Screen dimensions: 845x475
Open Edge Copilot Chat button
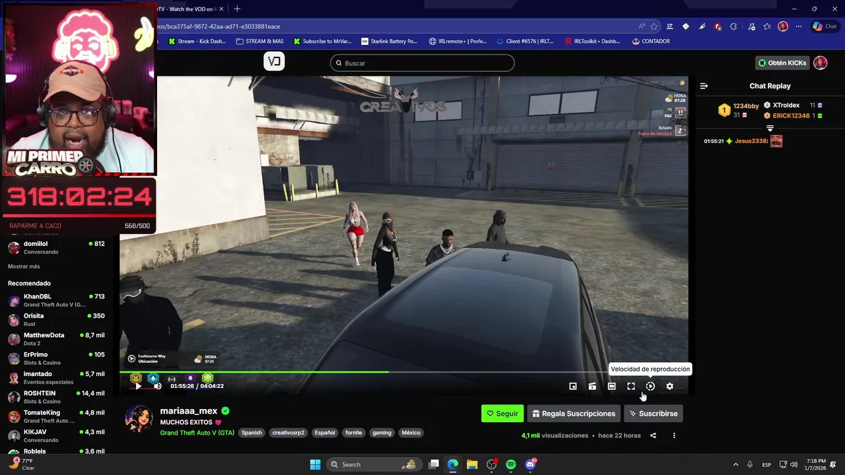pos(825,26)
